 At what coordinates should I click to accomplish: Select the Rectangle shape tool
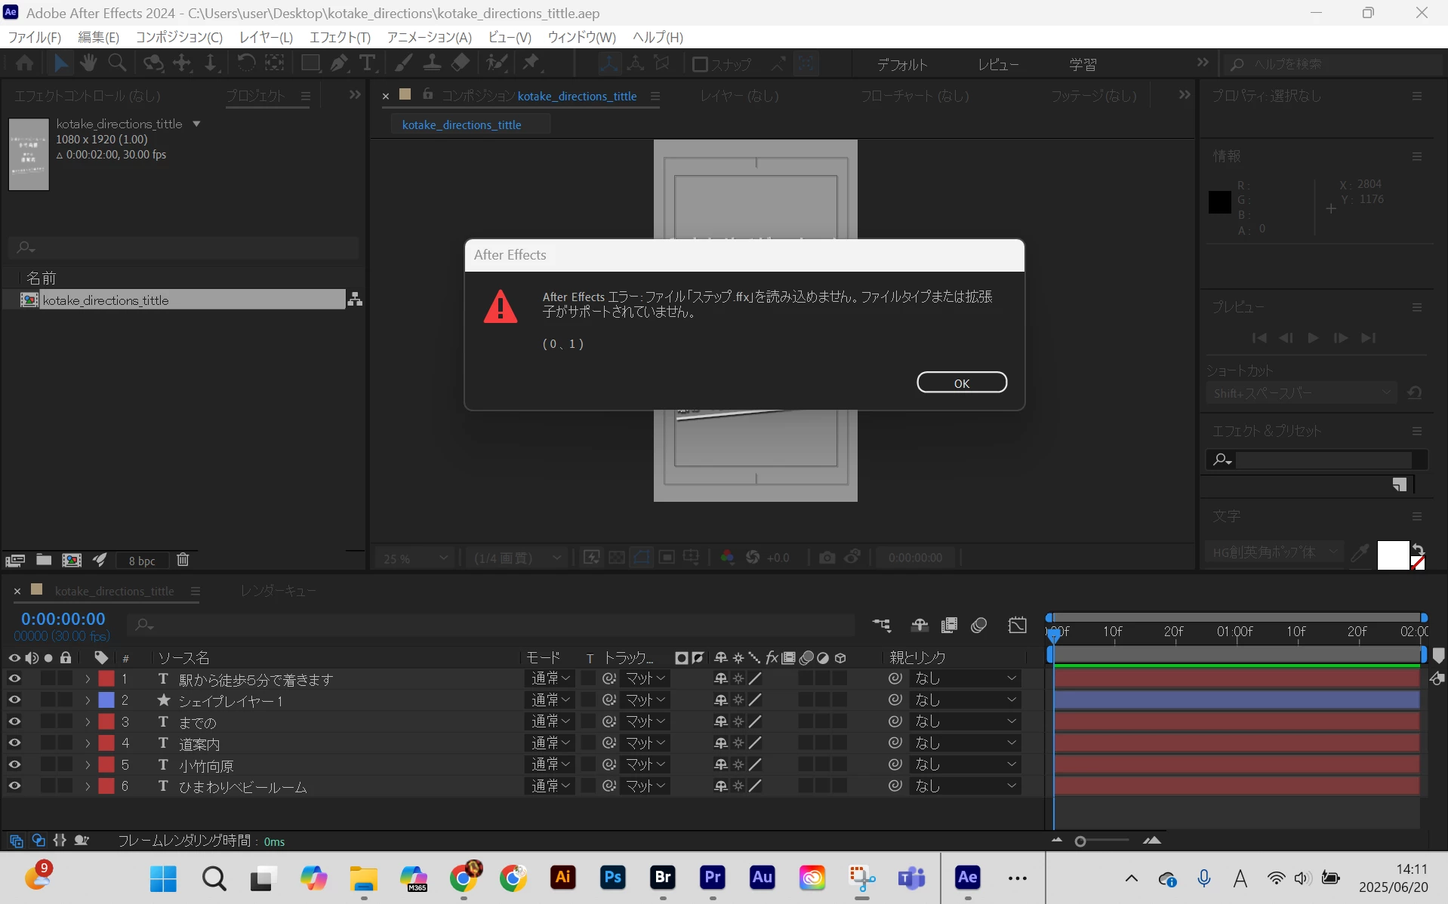[x=310, y=63]
